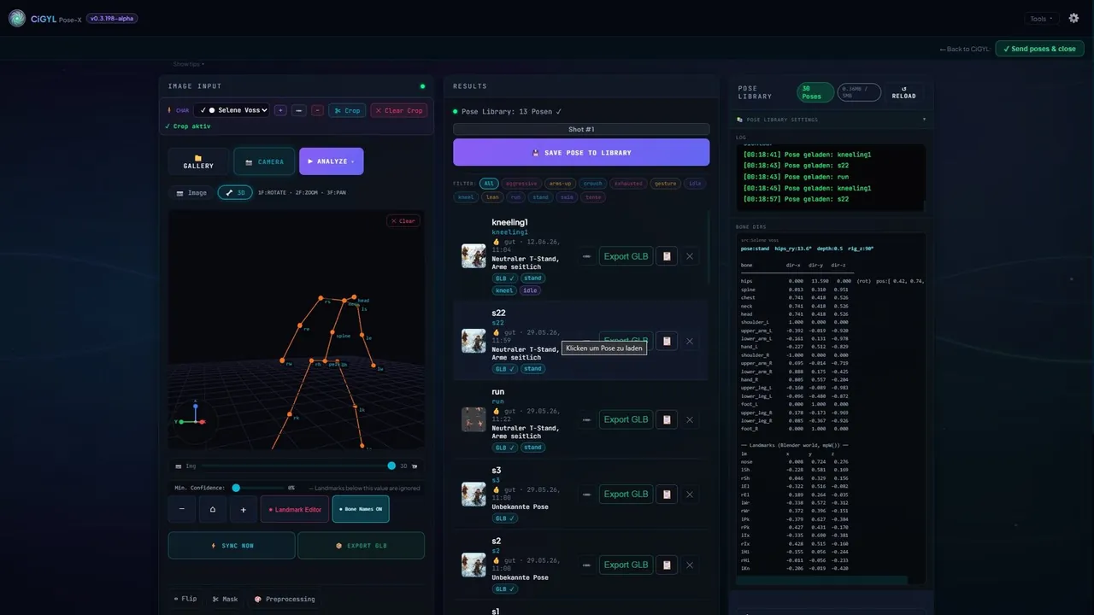Filter poses by lean tag

491,197
